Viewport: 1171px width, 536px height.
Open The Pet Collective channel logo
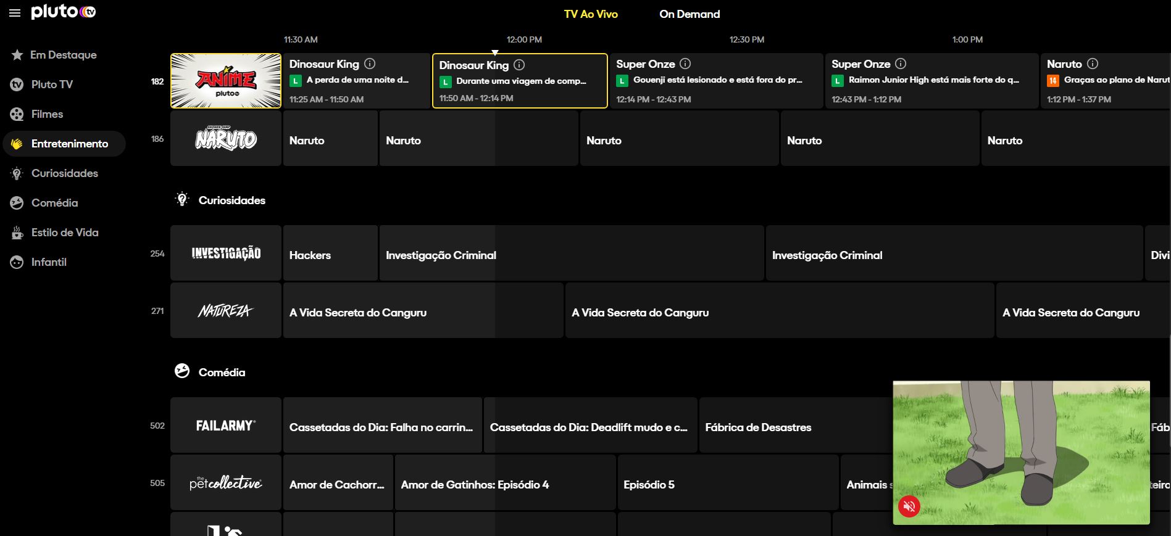click(226, 482)
